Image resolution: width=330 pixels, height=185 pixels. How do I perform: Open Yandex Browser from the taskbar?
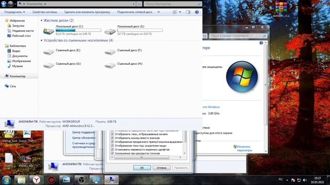pyautogui.click(x=37, y=180)
